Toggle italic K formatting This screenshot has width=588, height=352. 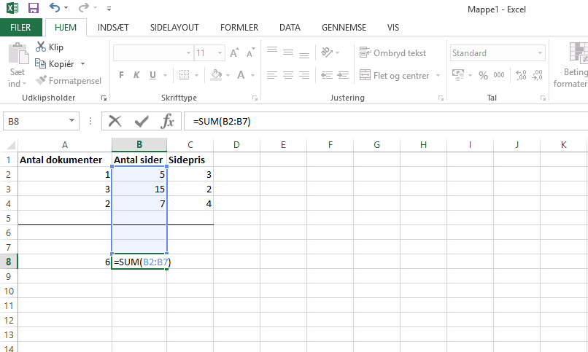click(x=136, y=75)
